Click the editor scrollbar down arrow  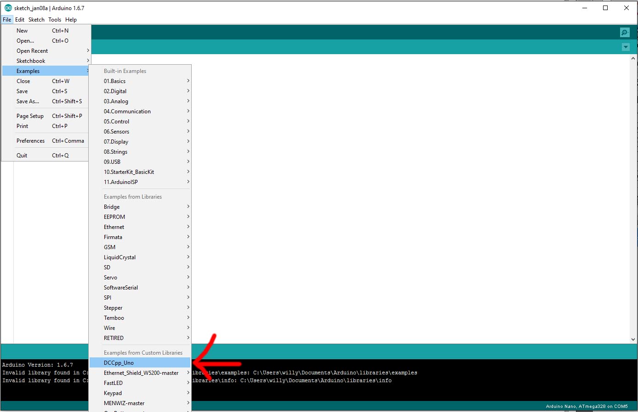(633, 340)
